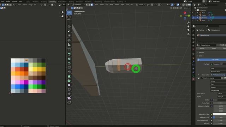The height and width of the screenshot is (127, 226).
Task: Enable edge select mode in viewport header
Action: pos(89,5)
